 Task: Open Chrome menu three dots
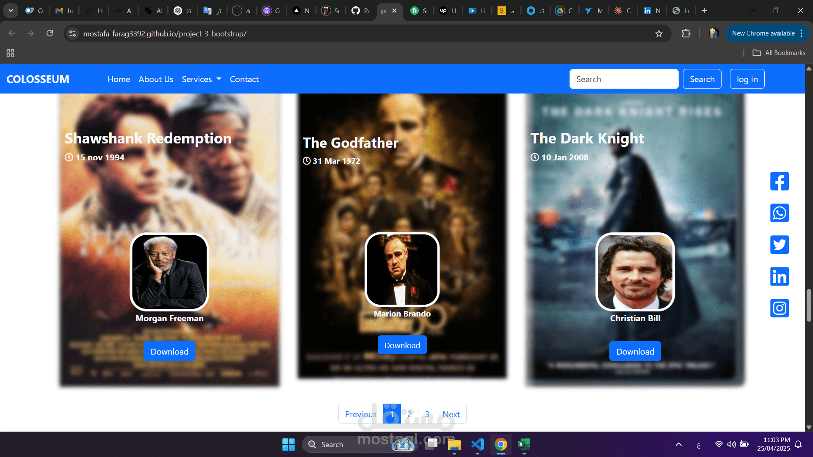(x=801, y=33)
